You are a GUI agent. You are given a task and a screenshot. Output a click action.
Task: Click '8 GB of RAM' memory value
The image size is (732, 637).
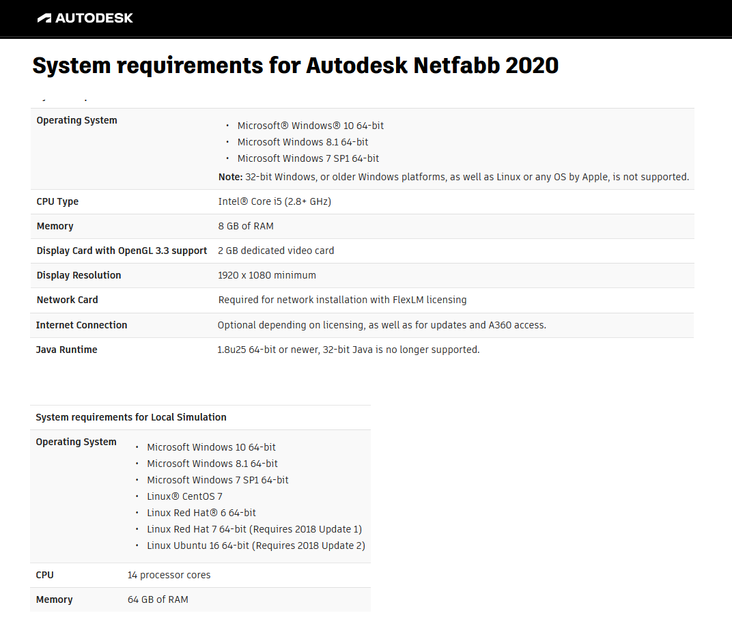246,226
